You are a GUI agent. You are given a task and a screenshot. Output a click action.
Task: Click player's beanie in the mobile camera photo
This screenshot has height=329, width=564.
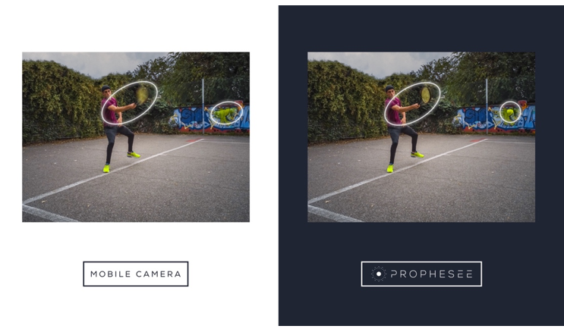pyautogui.click(x=106, y=88)
